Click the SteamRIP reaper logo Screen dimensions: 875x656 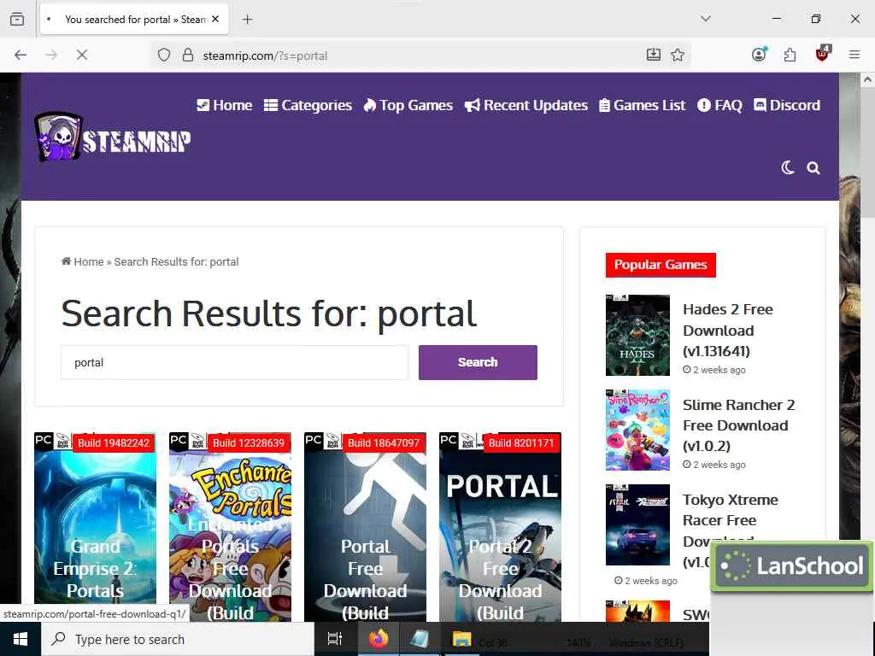click(x=113, y=138)
